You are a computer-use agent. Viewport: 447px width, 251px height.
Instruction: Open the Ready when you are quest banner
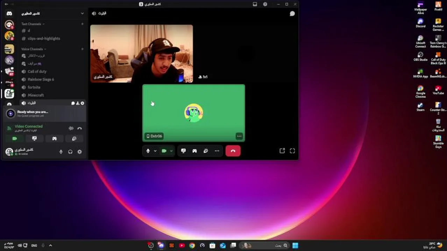pyautogui.click(x=44, y=113)
